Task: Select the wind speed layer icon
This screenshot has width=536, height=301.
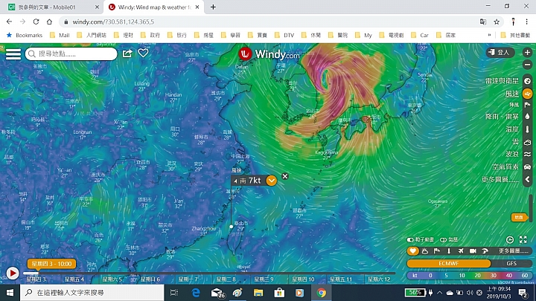Action: (x=528, y=94)
